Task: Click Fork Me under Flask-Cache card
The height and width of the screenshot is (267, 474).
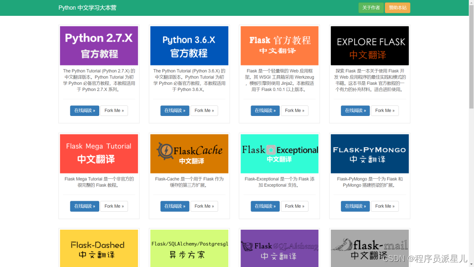Action: 204,206
